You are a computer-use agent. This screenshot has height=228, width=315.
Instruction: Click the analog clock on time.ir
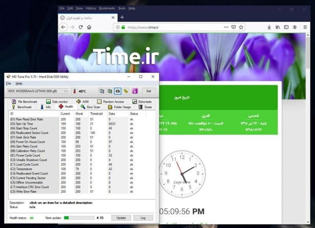click(182, 173)
